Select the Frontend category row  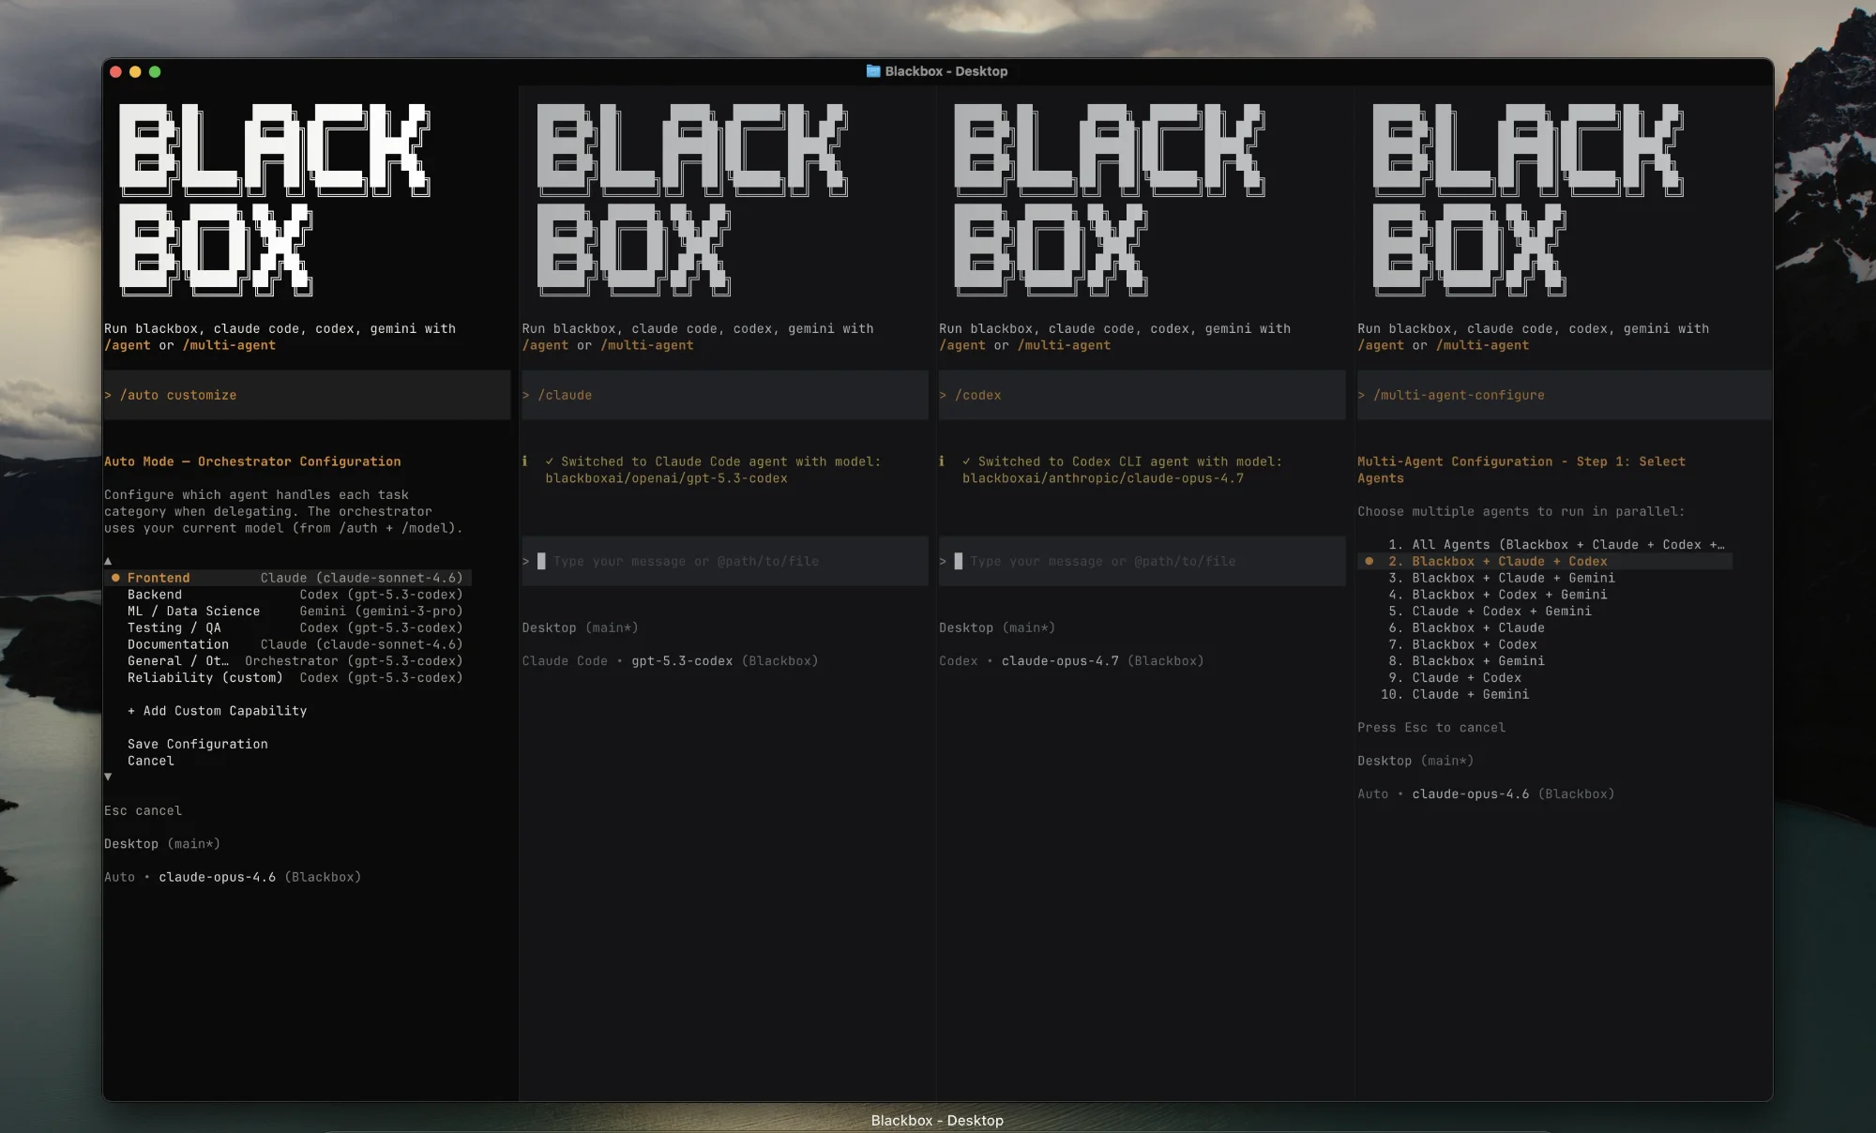[287, 578]
